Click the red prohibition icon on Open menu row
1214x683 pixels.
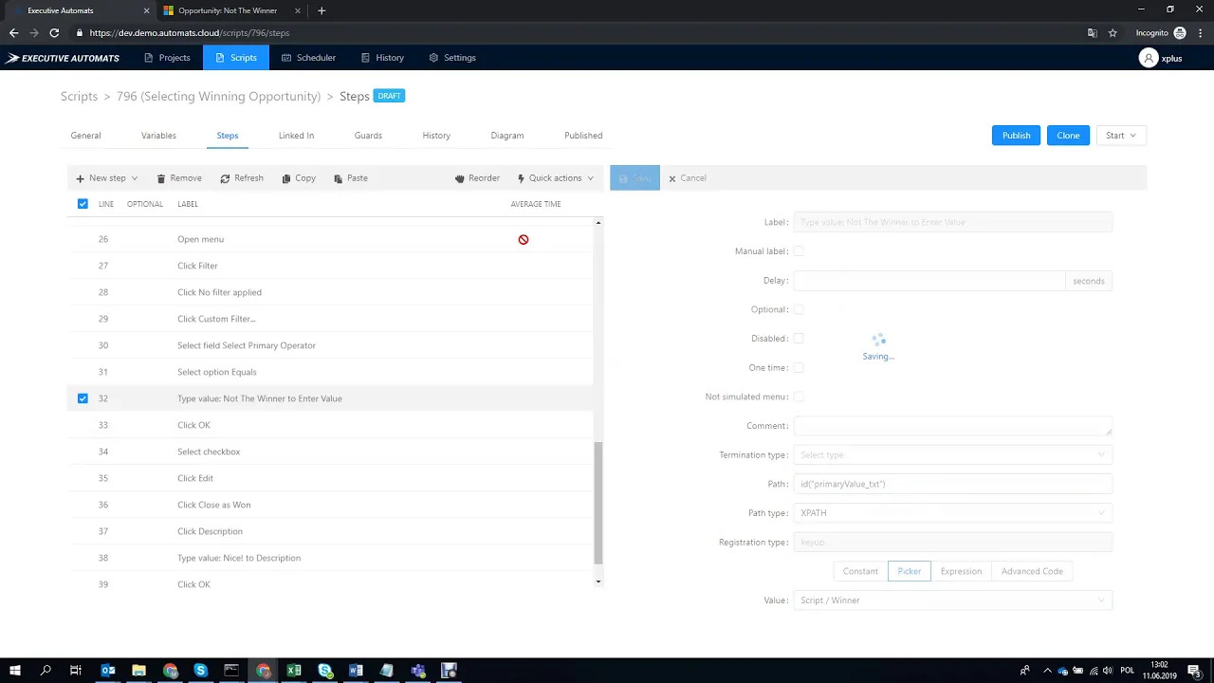[523, 239]
